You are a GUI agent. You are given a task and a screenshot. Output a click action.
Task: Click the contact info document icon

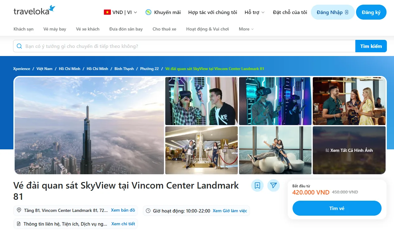tap(19, 224)
